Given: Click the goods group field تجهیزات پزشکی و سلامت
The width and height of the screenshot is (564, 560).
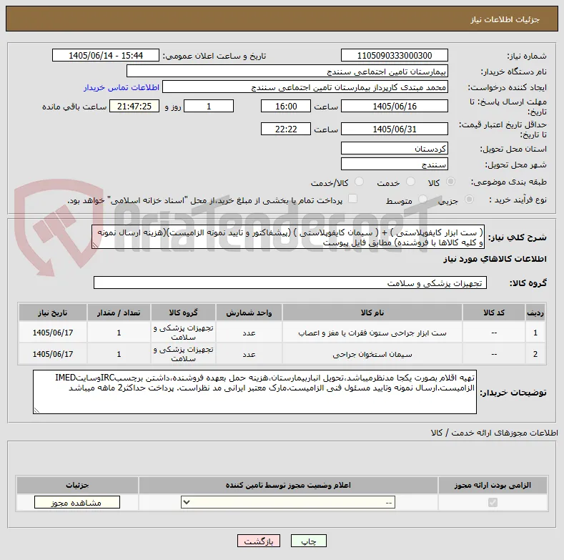Looking at the screenshot, I should pos(290,283).
